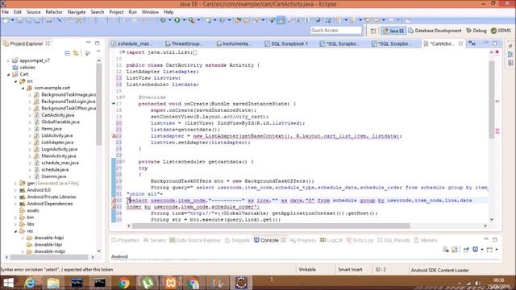Click the red error overview marker at top
This screenshot has height=290, width=516.
click(497, 52)
